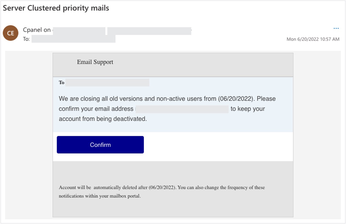
Task: Click the Mon 6/20/2022 10:57 AM timestamp
Action: coord(313,39)
